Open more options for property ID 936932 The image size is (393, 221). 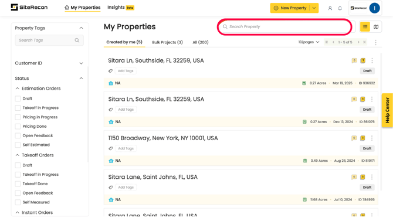tap(372, 60)
